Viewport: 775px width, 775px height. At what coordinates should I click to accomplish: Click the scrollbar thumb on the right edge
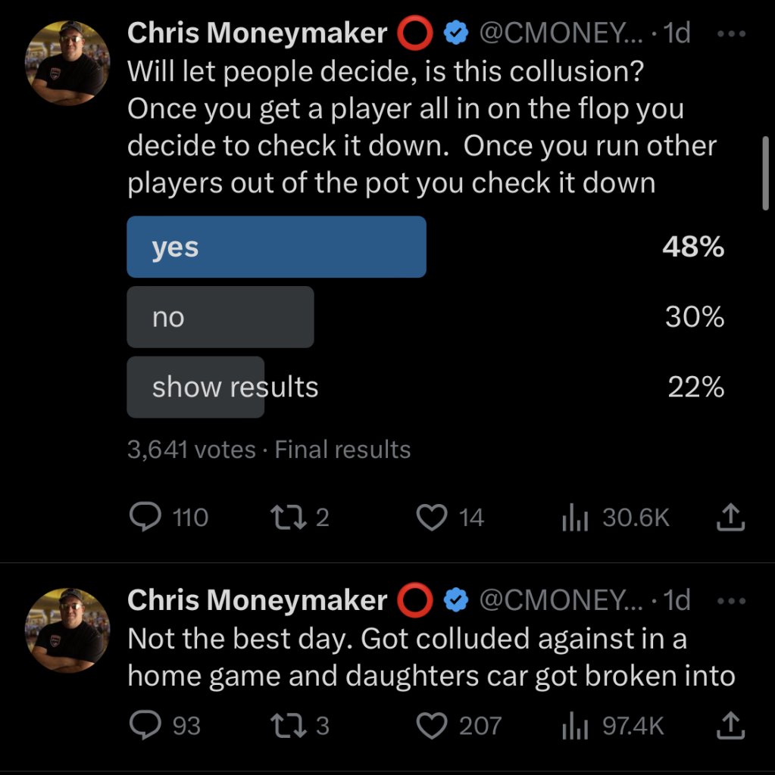764,173
